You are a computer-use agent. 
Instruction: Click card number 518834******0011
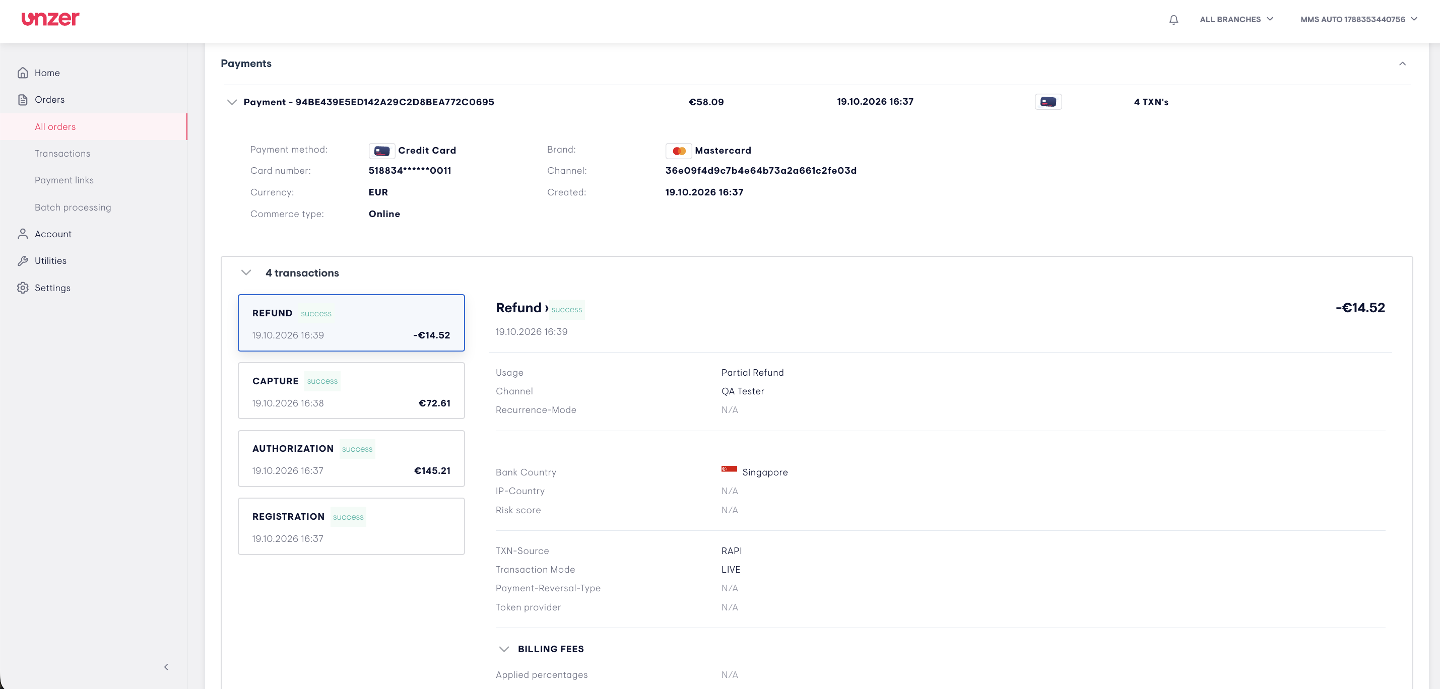point(410,171)
